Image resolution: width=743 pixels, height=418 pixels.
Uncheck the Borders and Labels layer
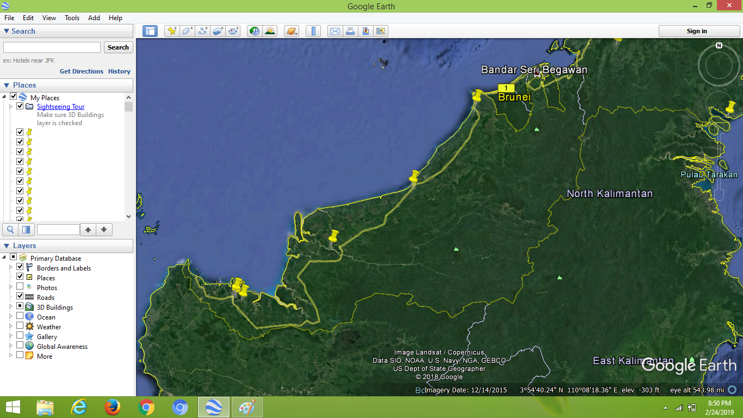point(20,267)
